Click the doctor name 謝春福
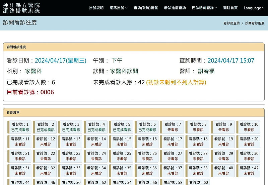The height and width of the screenshot is (185, 268). (x=206, y=71)
